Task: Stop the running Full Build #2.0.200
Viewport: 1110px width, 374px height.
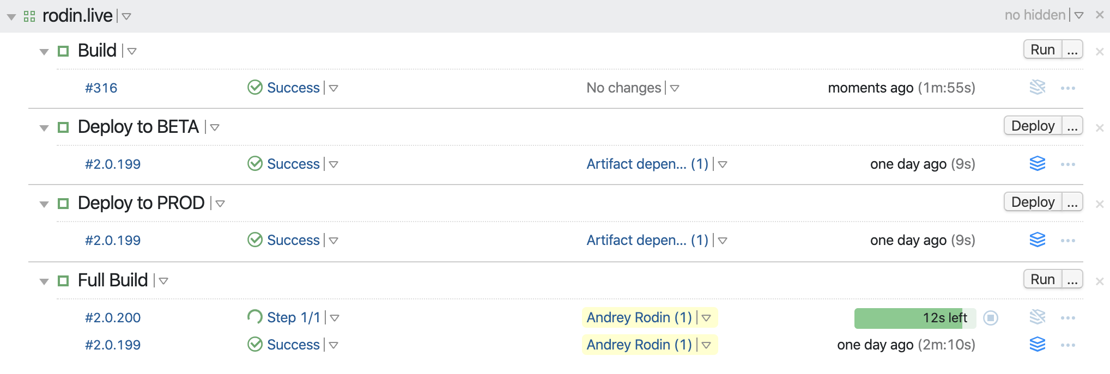Action: (991, 317)
